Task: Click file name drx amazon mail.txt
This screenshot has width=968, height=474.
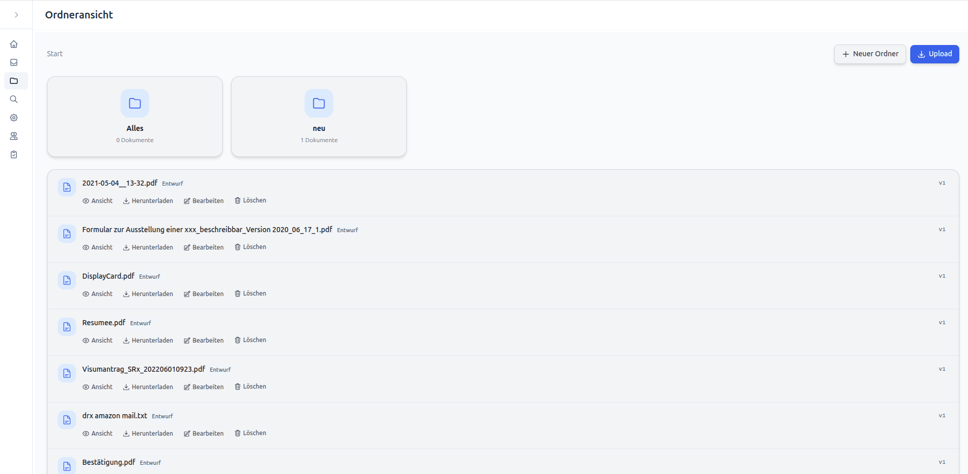Action: click(114, 416)
